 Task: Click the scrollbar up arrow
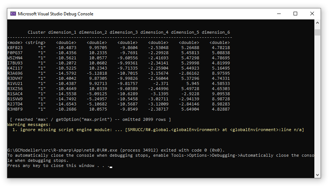pyautogui.click(x=317, y=23)
